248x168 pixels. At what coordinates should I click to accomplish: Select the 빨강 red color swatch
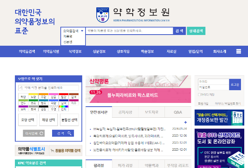pyautogui.click(x=64, y=96)
